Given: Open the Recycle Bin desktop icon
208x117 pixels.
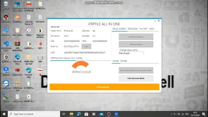Looking at the screenshot, I should [6, 5].
